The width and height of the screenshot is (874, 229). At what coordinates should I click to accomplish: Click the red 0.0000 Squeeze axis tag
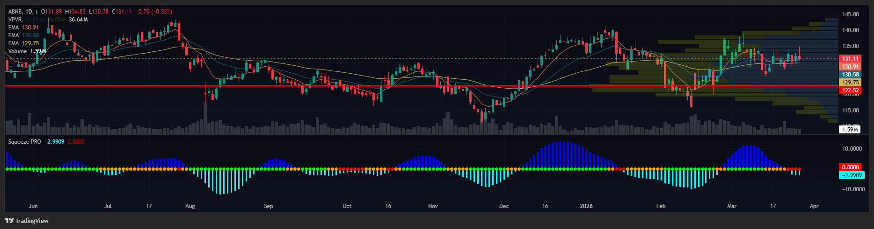[850, 167]
